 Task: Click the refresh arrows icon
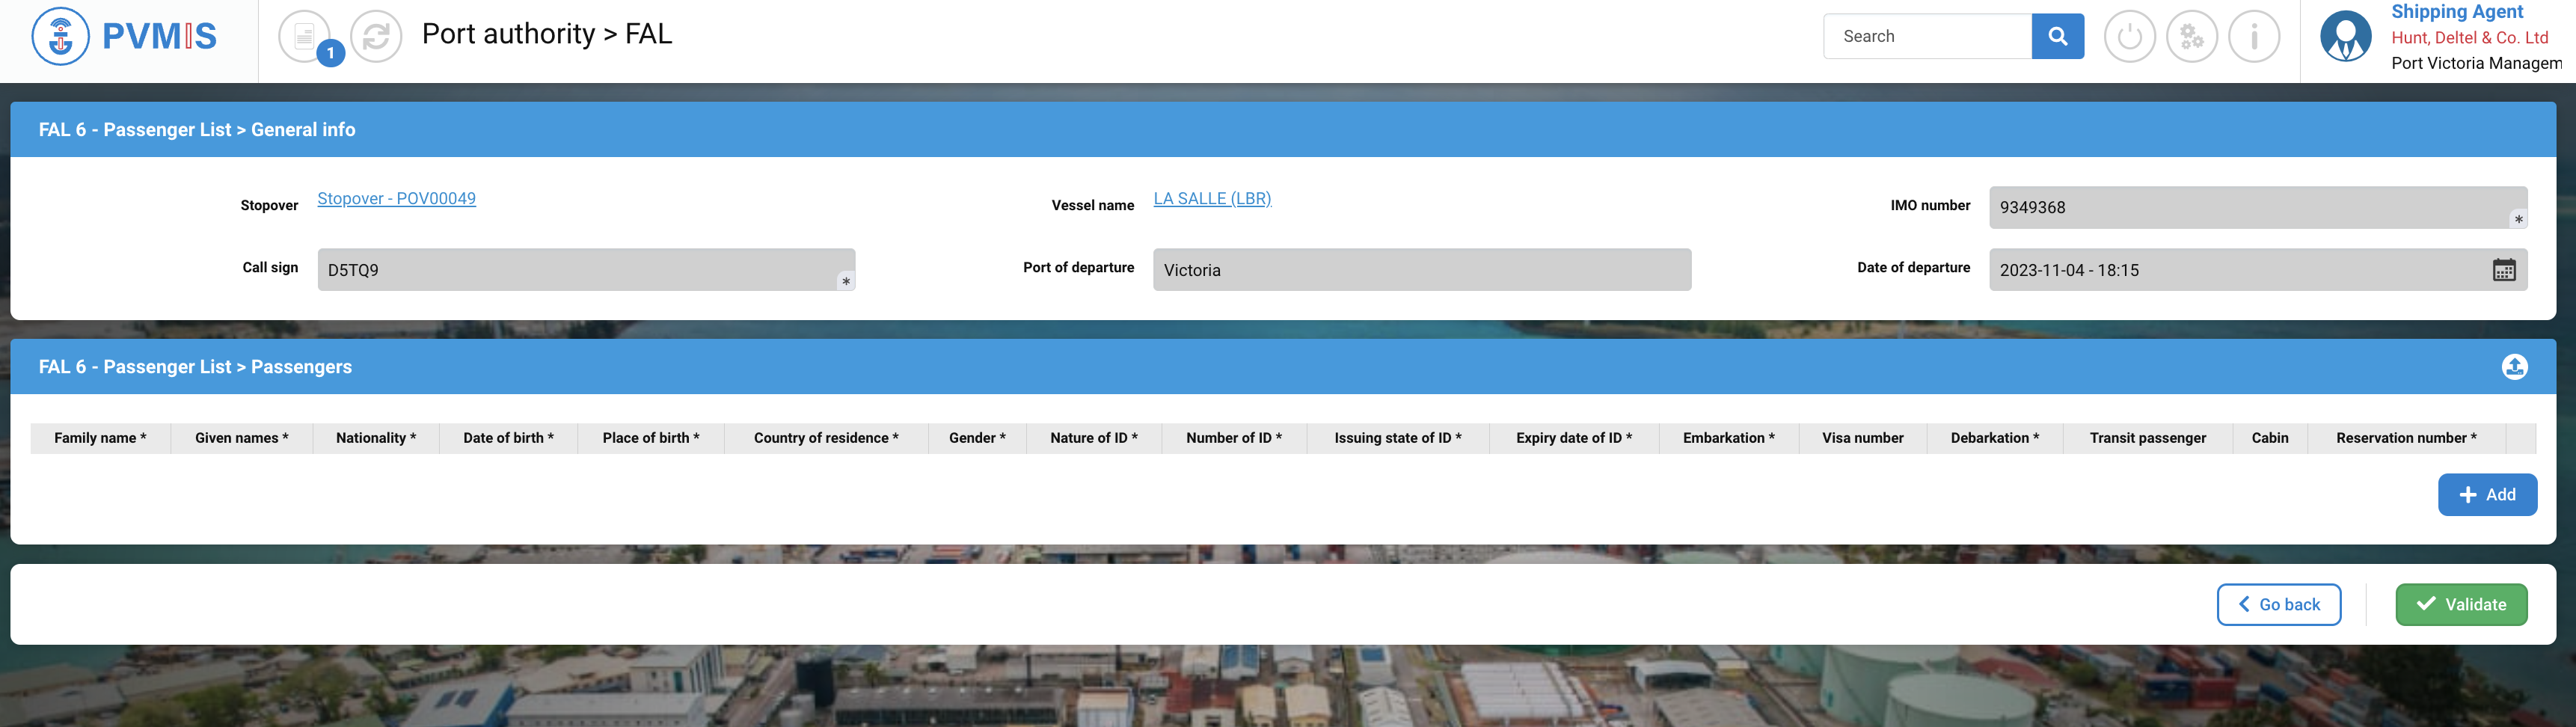click(x=376, y=37)
